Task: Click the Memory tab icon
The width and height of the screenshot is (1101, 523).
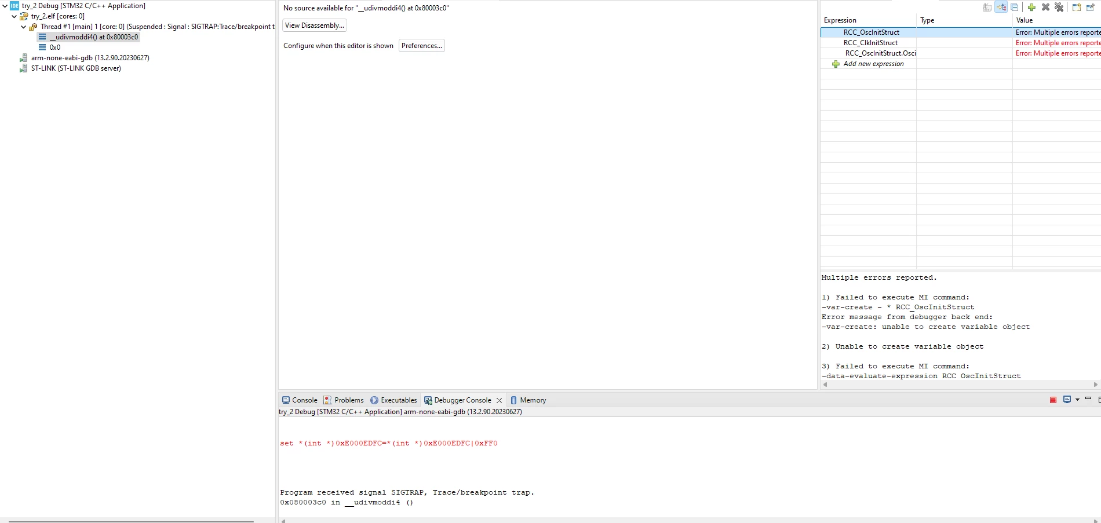Action: coord(513,400)
